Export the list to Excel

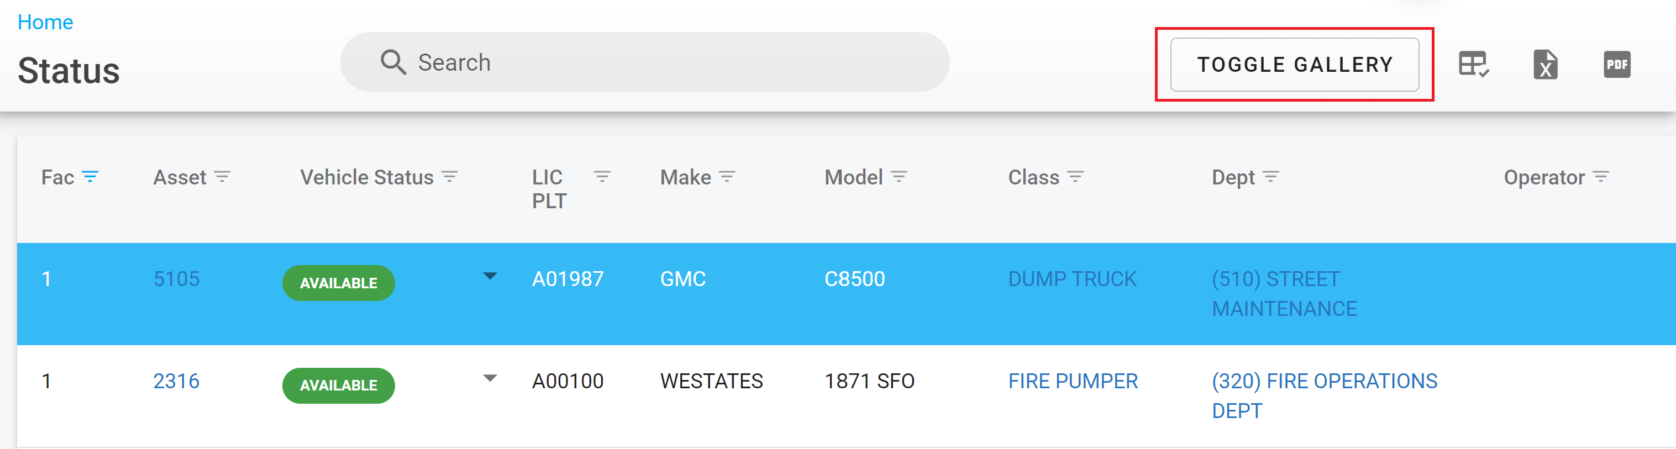click(1545, 64)
